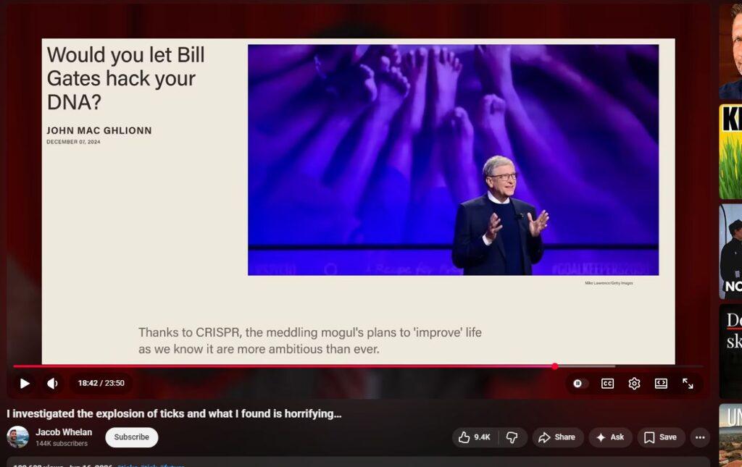Open Jacob Whelan channel avatar
Image resolution: width=742 pixels, height=467 pixels.
coord(17,437)
